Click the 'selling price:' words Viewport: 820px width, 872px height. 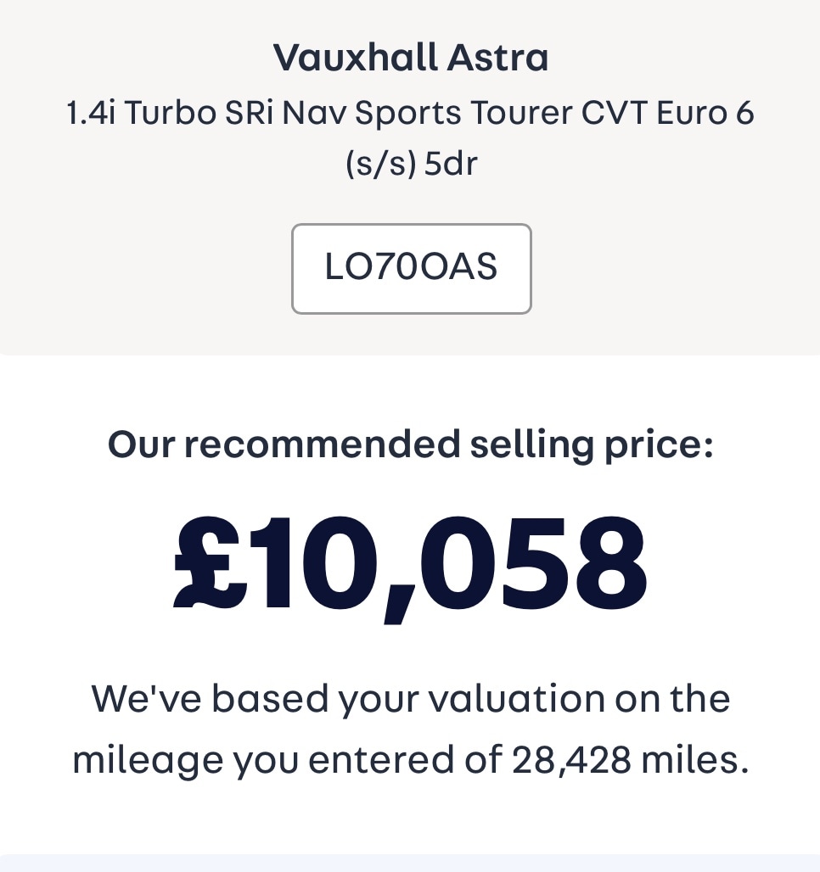pyautogui.click(x=592, y=446)
